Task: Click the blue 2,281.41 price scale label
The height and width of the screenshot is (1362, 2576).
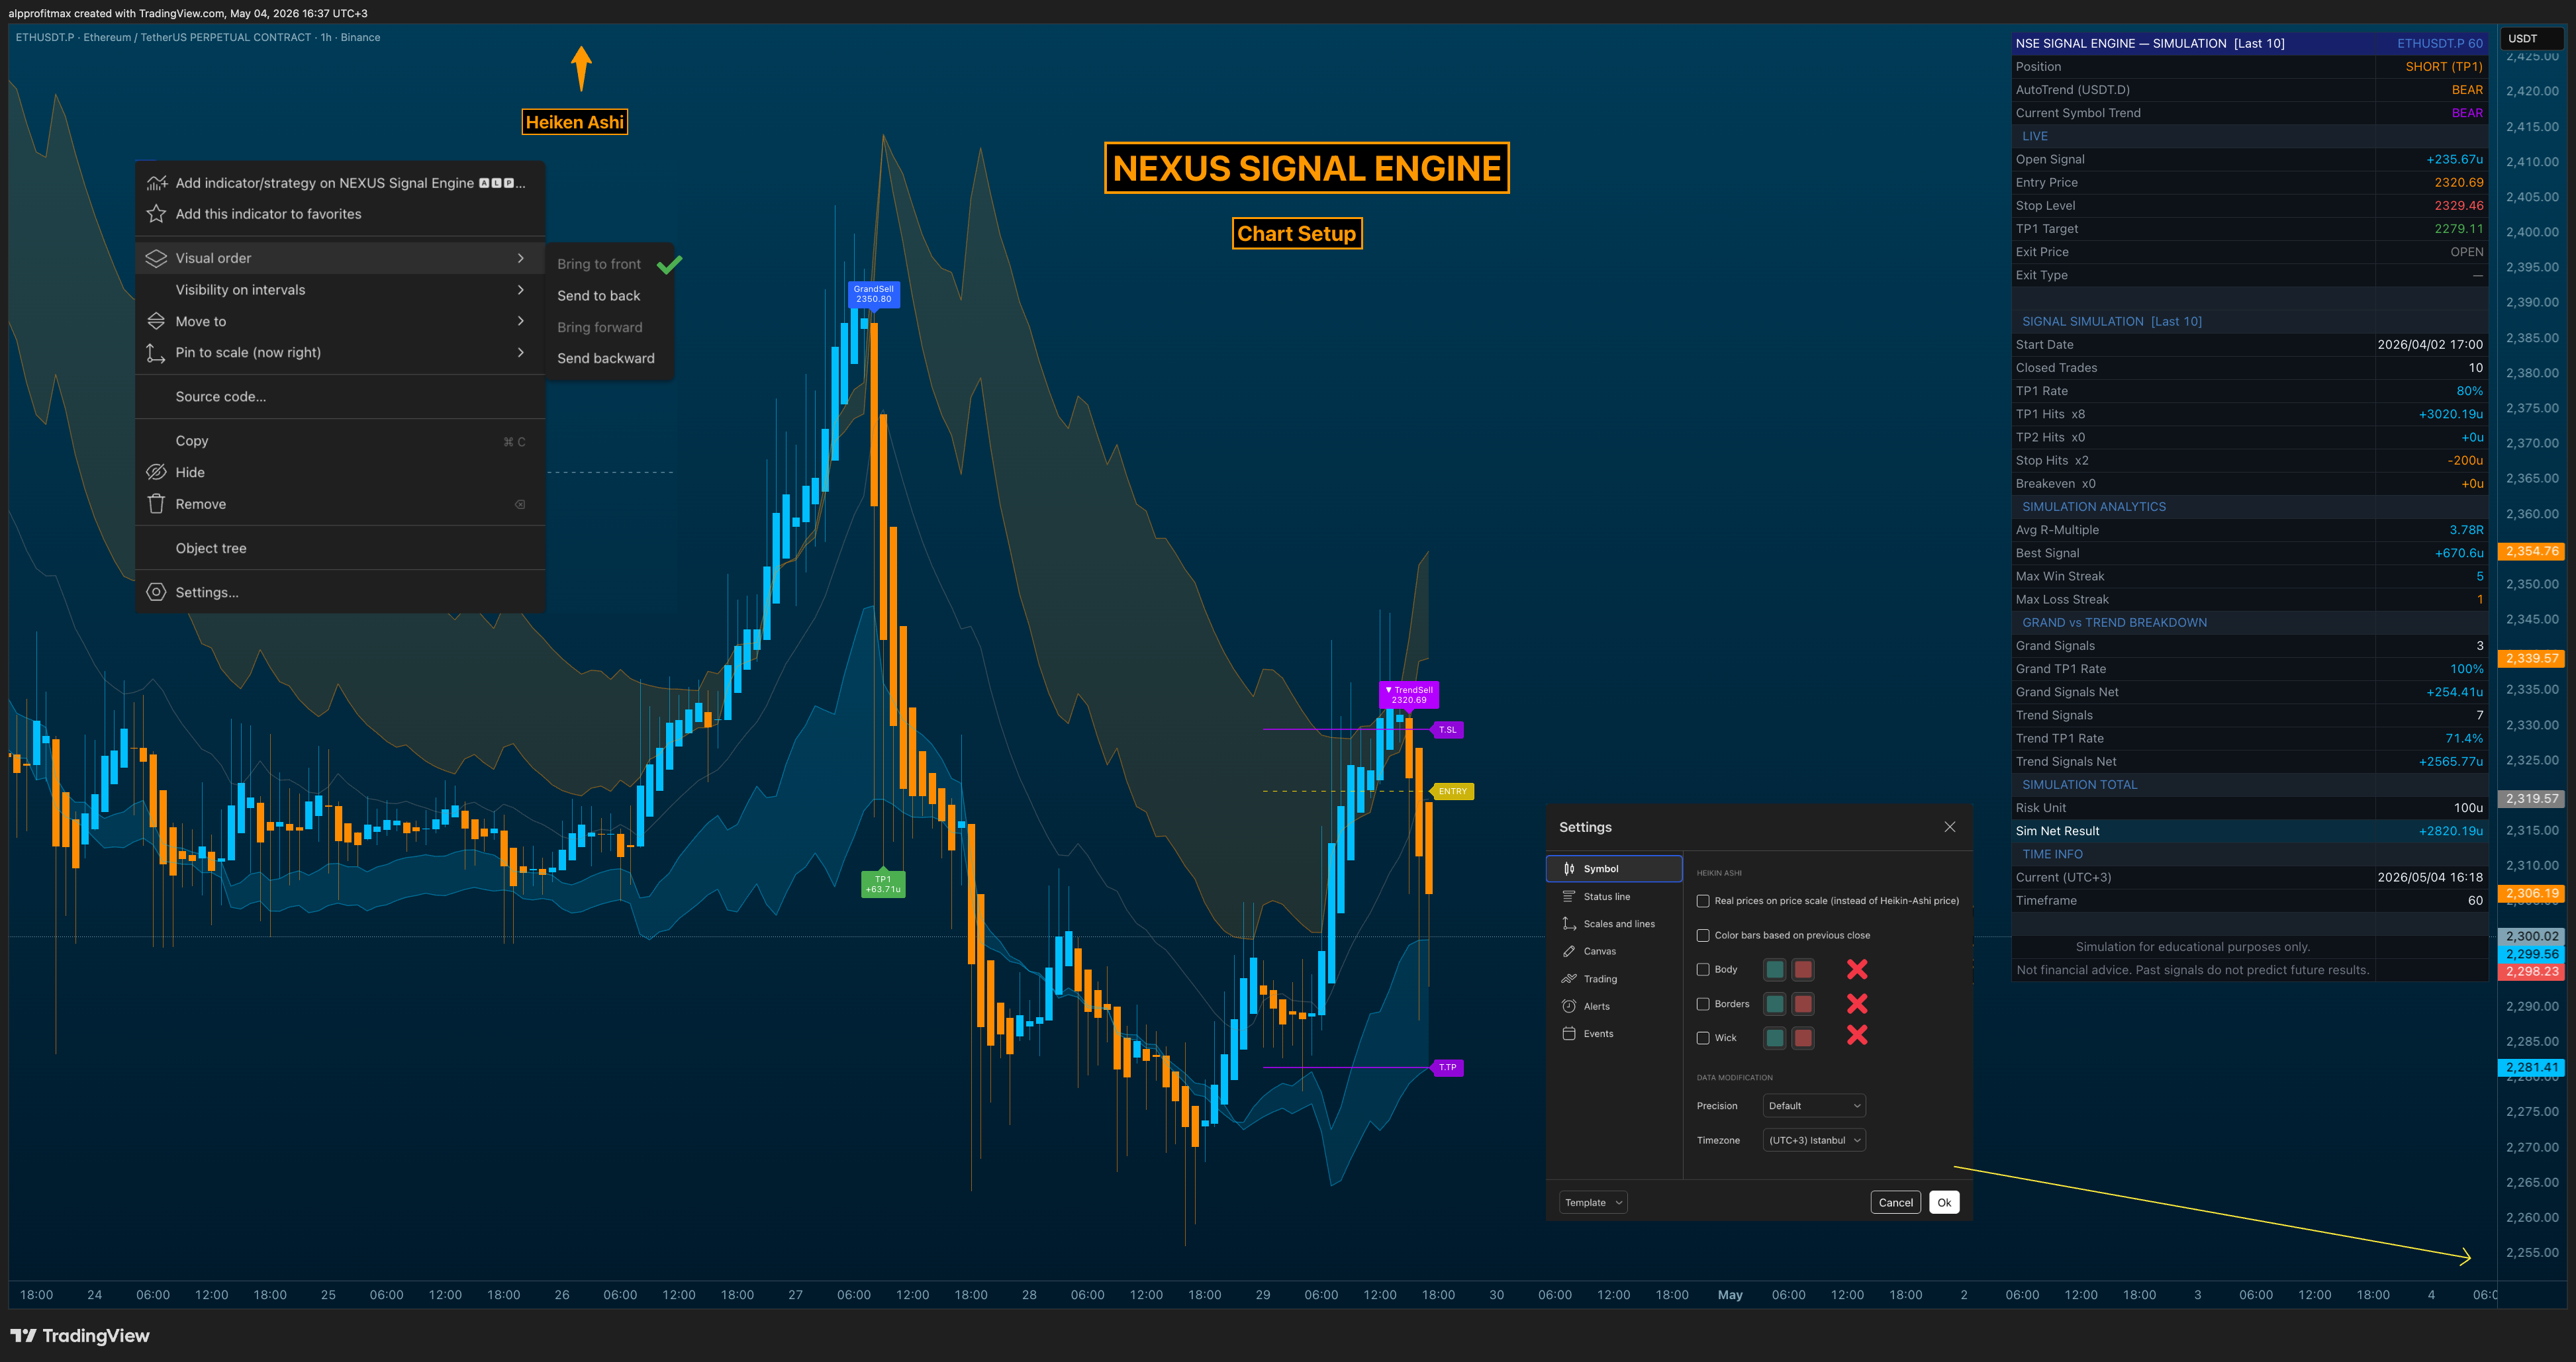Action: [2531, 1067]
